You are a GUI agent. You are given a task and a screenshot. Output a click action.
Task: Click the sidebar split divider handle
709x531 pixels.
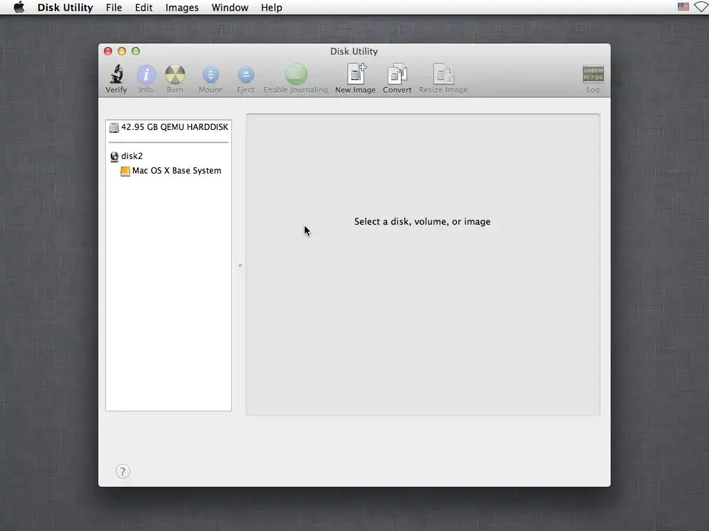(240, 265)
